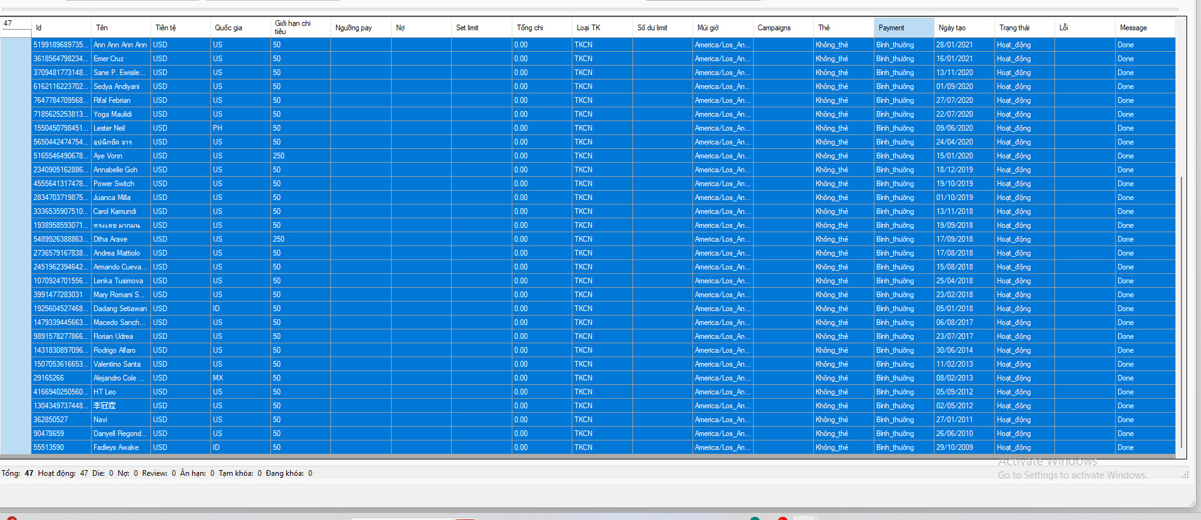1201x520 pixels.
Task: Click the row count box showing 47
Action: pyautogui.click(x=16, y=23)
